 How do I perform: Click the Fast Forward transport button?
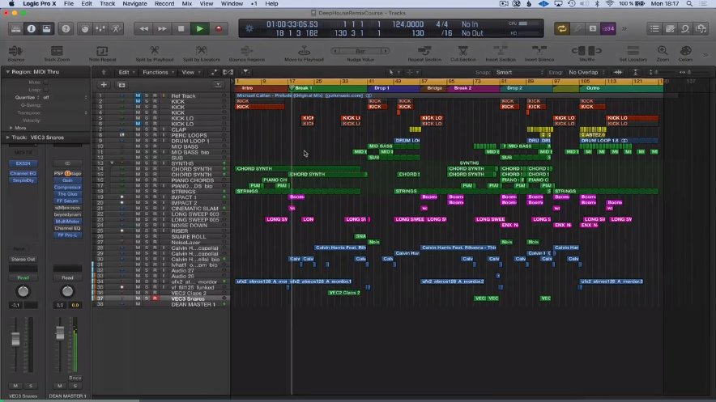pos(162,29)
